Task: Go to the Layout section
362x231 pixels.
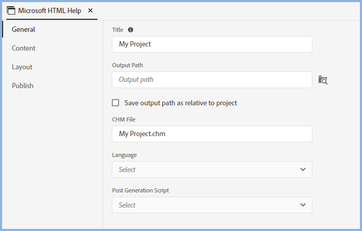Action: (22, 67)
